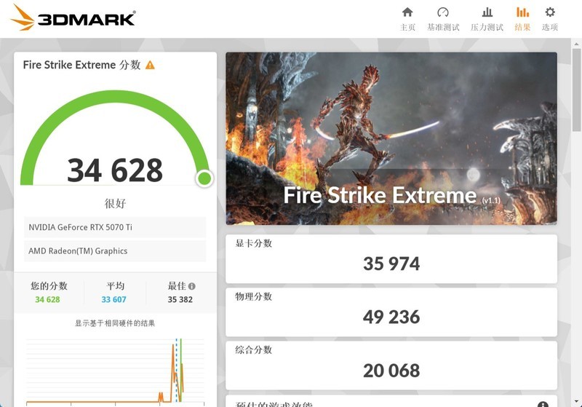The image size is (582, 407).
Task: Open the 主页 home icon
Action: (x=407, y=12)
